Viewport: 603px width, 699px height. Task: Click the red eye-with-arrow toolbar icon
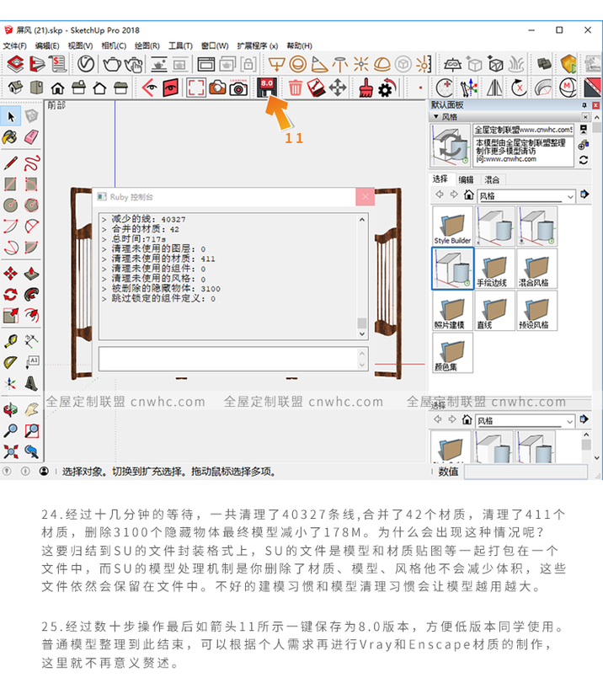pyautogui.click(x=149, y=88)
